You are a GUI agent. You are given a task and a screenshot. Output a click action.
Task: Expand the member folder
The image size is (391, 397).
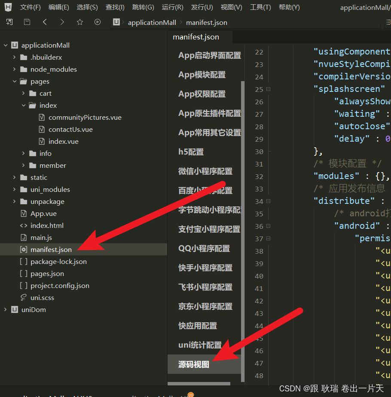(x=24, y=165)
